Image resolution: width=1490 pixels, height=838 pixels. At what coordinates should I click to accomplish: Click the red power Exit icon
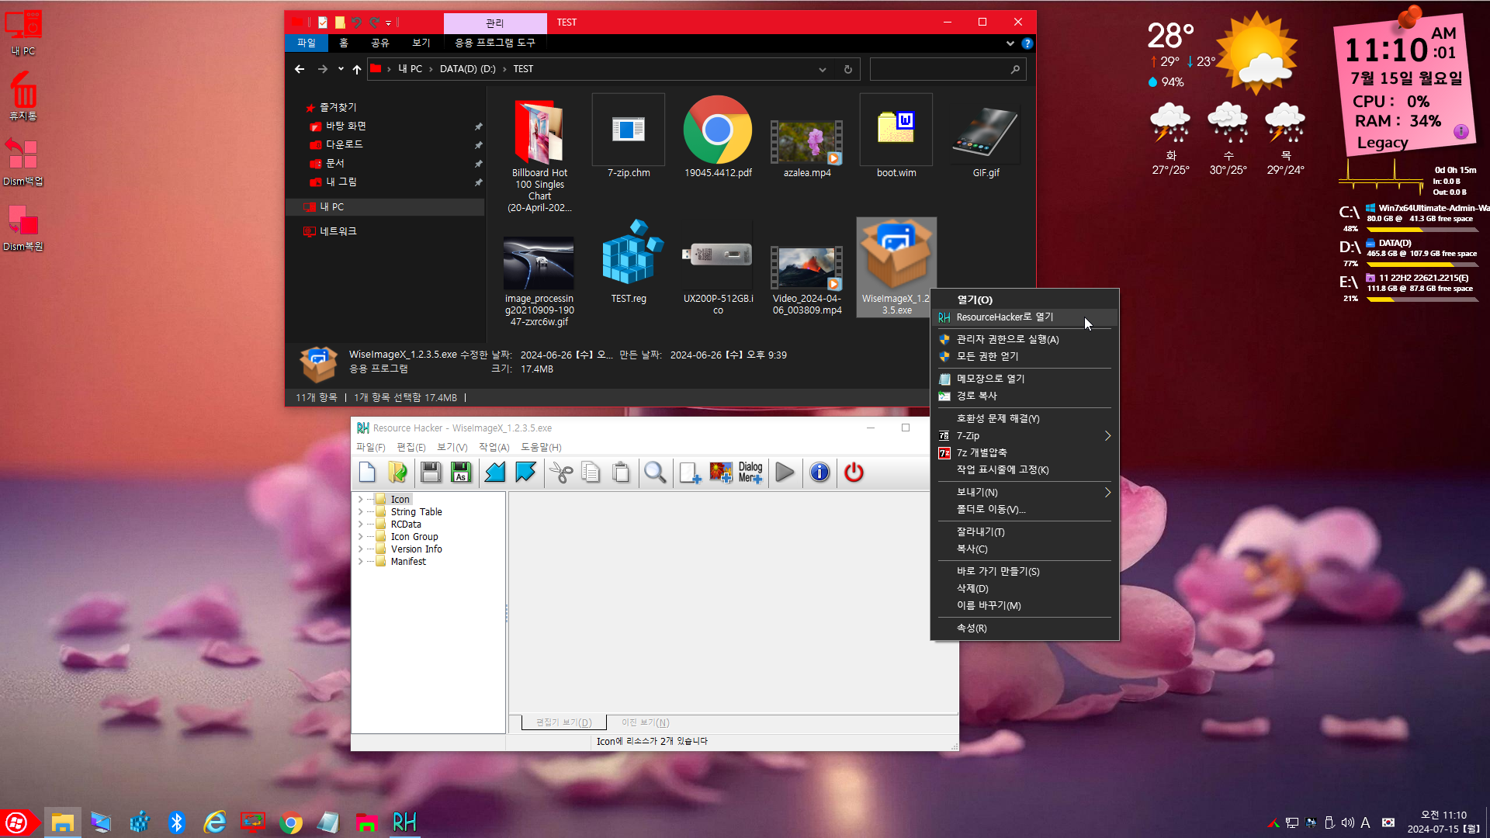854,472
